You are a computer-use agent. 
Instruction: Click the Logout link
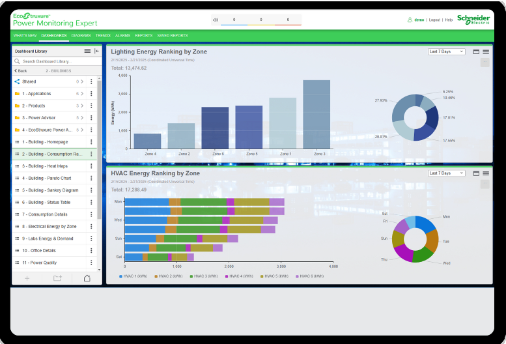pos(434,20)
